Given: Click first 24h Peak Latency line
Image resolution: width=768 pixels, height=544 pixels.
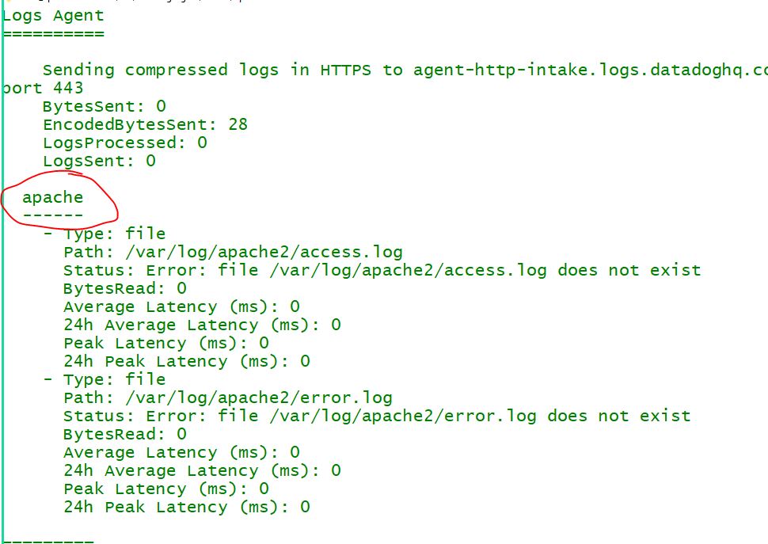Looking at the screenshot, I should (x=187, y=361).
